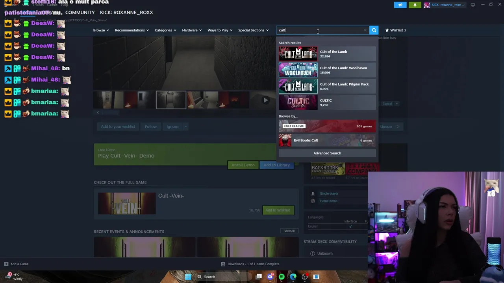Open the Queue button
This screenshot has width=504, height=283.
(x=391, y=127)
